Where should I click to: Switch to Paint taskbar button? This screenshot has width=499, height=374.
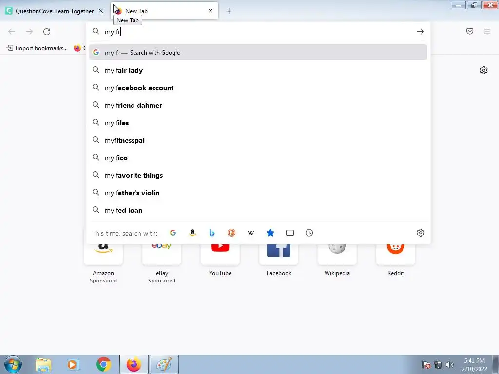(x=164, y=364)
